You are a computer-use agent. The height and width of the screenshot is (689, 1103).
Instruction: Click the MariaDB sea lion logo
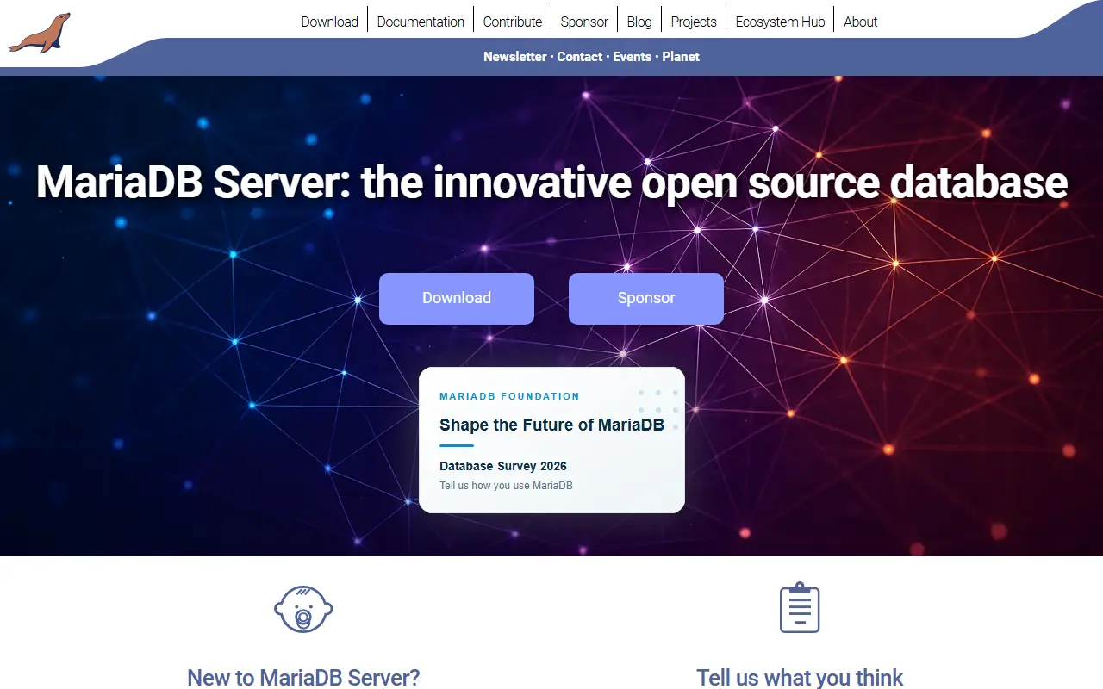[40, 33]
